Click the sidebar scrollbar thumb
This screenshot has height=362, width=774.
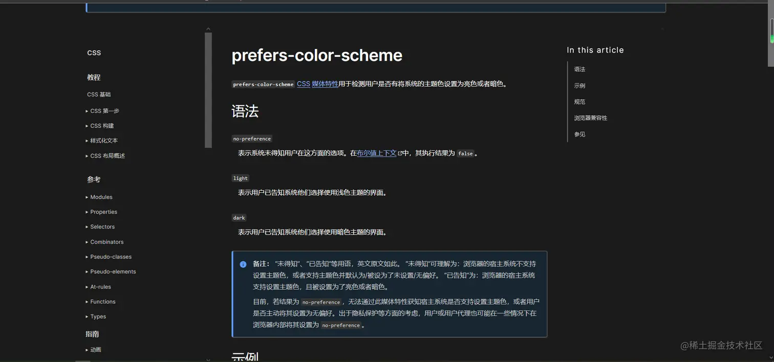(208, 90)
